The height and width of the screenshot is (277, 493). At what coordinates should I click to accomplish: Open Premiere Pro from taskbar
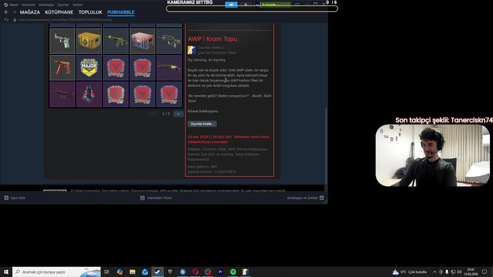coord(221,272)
